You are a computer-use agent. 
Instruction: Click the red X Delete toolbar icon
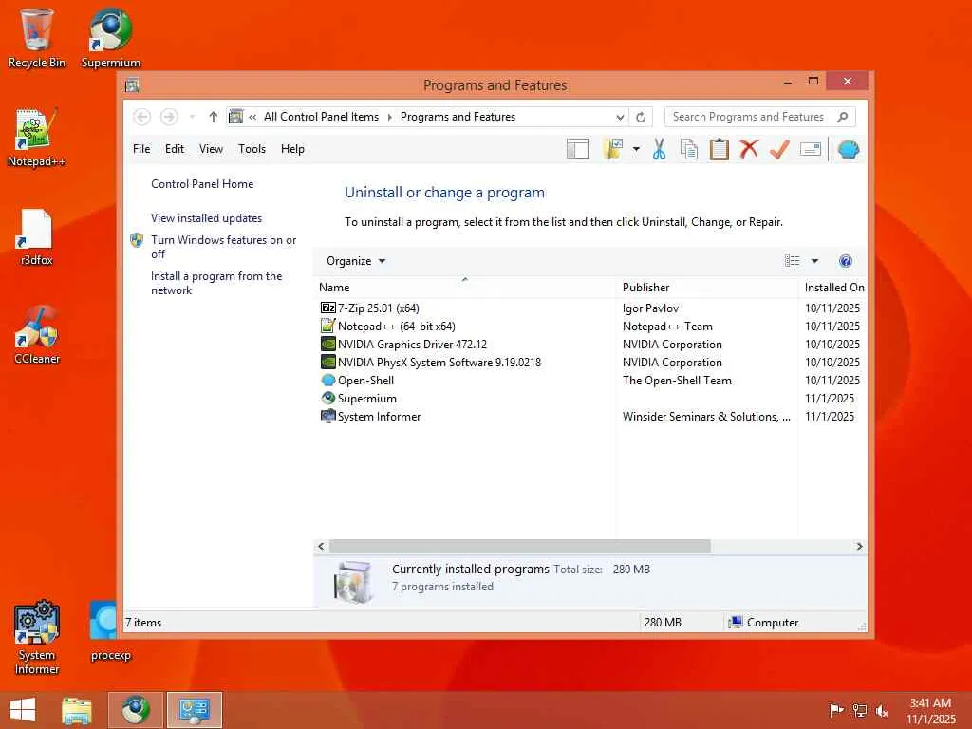[x=749, y=149]
